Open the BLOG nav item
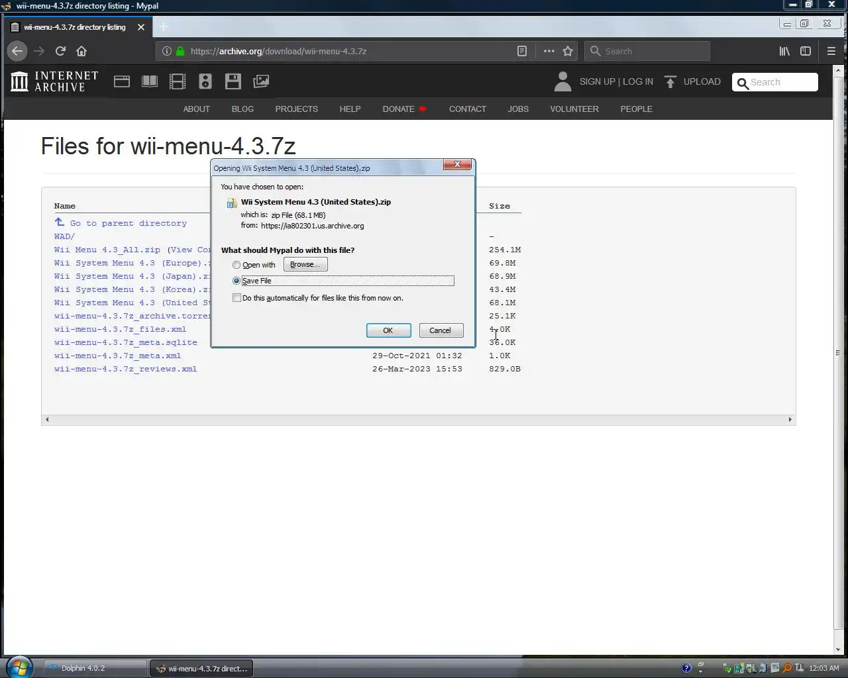 242,109
